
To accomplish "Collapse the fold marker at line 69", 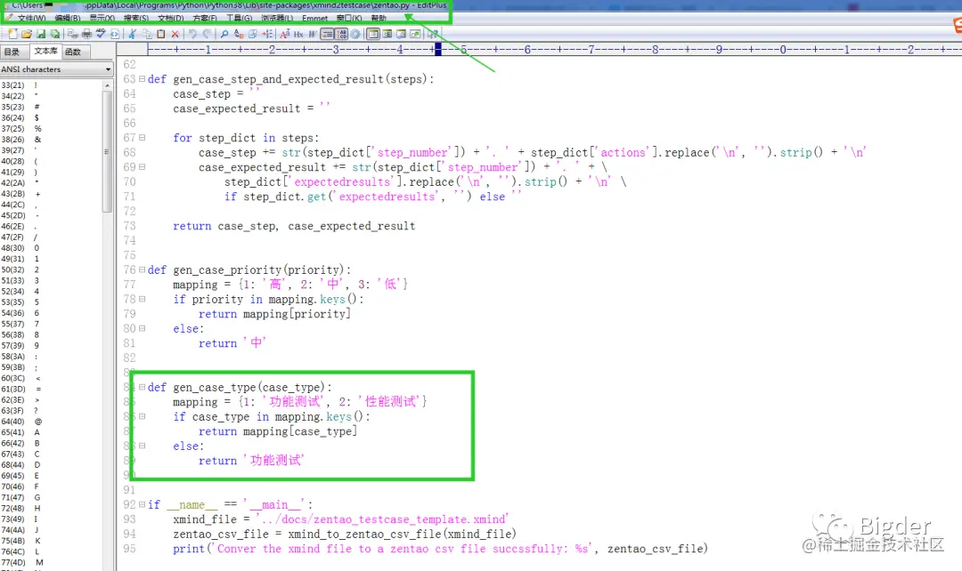I will 142,167.
